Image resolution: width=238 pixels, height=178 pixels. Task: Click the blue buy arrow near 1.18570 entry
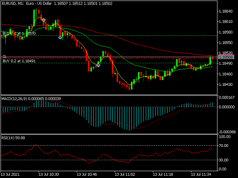tap(60, 37)
